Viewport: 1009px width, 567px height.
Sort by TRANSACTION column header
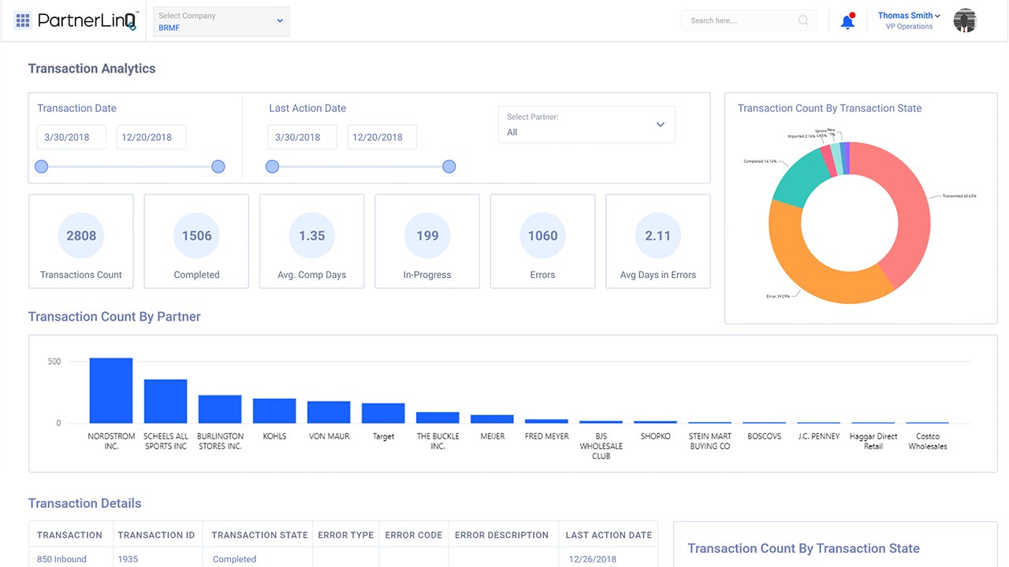tap(69, 535)
